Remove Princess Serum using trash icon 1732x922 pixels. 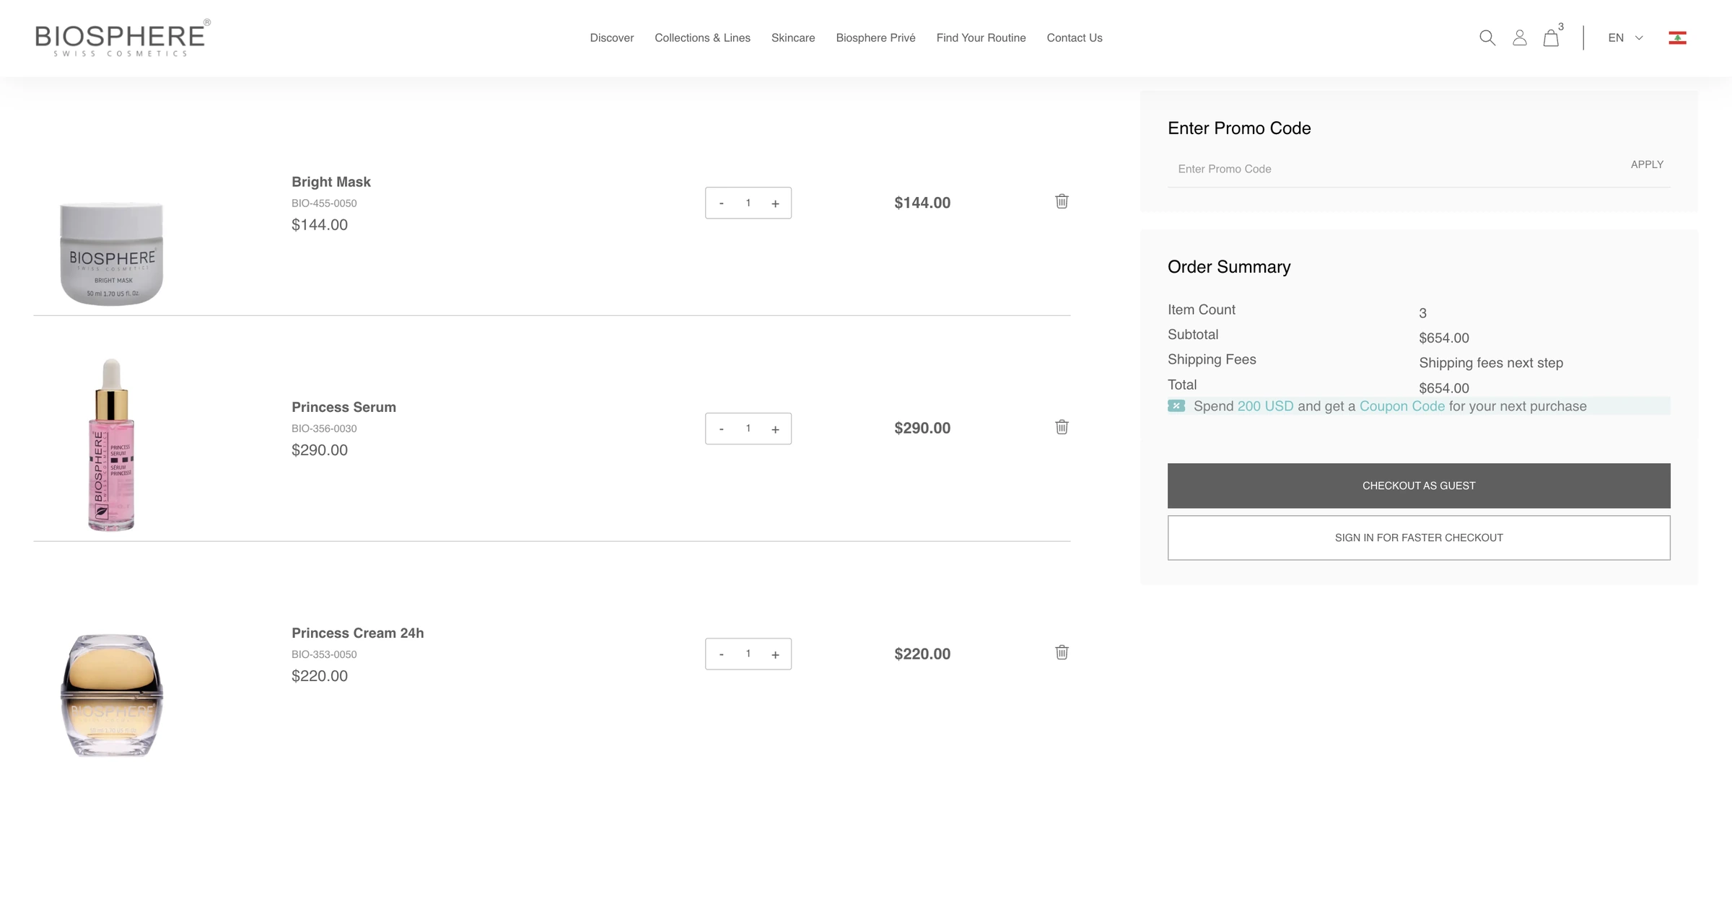point(1062,427)
